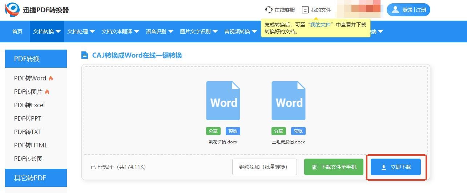Screen dimensions: 467x193
Task: Expand the 文档文本翻译 dropdown menu
Action: tap(120, 32)
